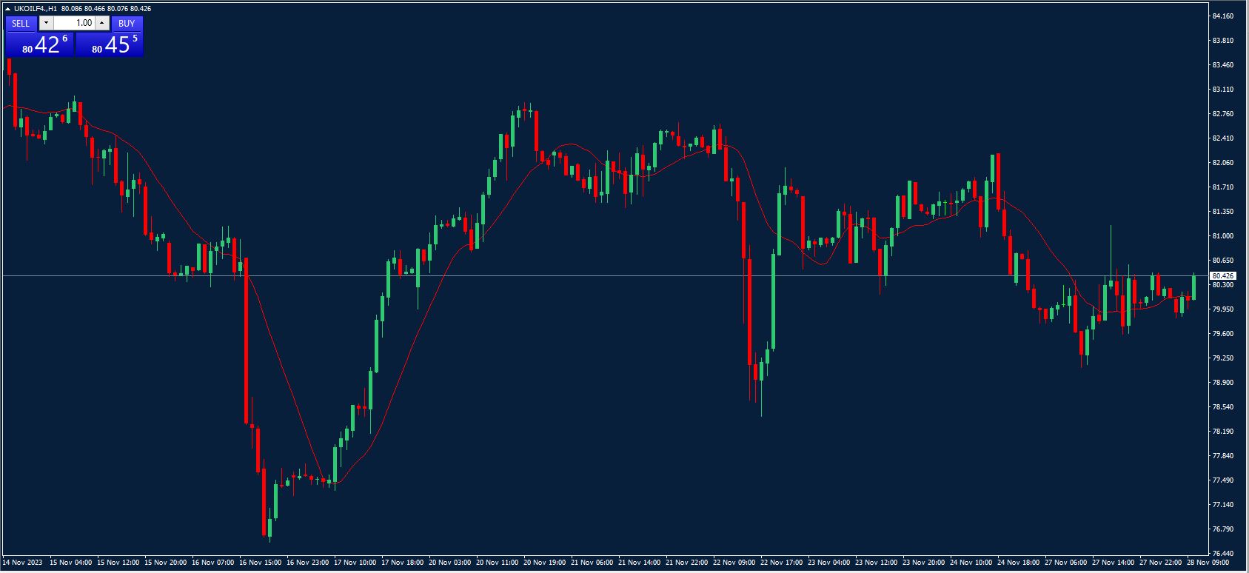Buy at the 80.455 ask price tile
1249x573 pixels.
coord(109,44)
